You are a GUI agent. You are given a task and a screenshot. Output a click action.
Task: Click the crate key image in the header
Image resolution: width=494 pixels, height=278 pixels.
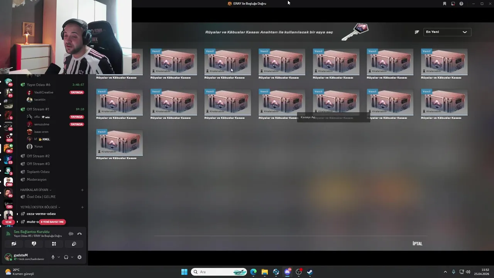(355, 32)
